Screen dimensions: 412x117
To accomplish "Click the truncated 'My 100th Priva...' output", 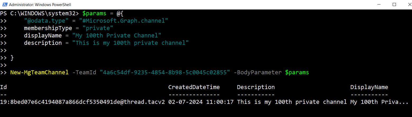I will 379,102.
